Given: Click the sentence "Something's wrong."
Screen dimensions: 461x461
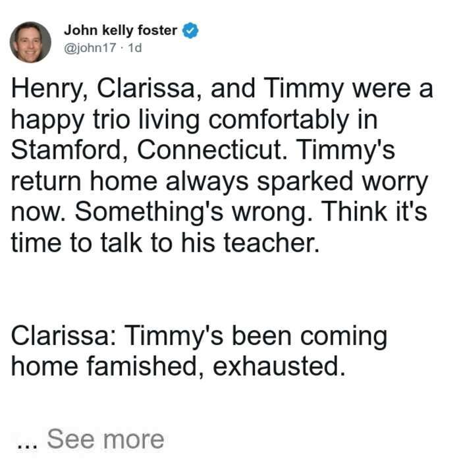Looking at the screenshot, I should pos(194,211).
